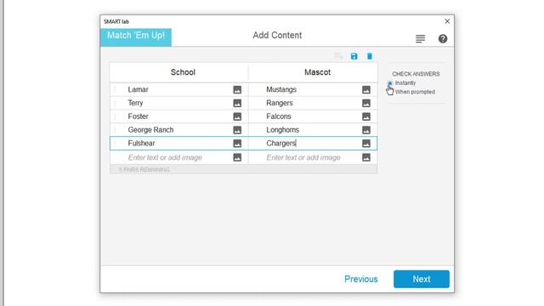The height and width of the screenshot is (306, 544).
Task: Click the CHECK ANSWERS label
Action: click(x=416, y=74)
